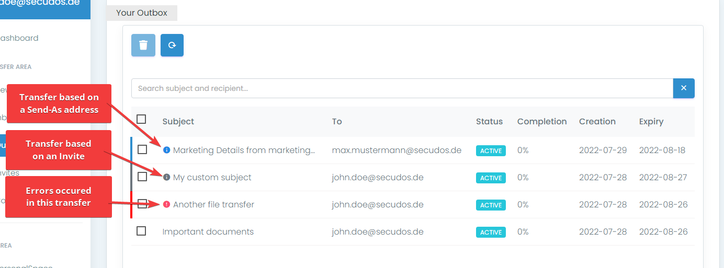
Task: Click the blue Send-As info icon
Action: tap(167, 150)
